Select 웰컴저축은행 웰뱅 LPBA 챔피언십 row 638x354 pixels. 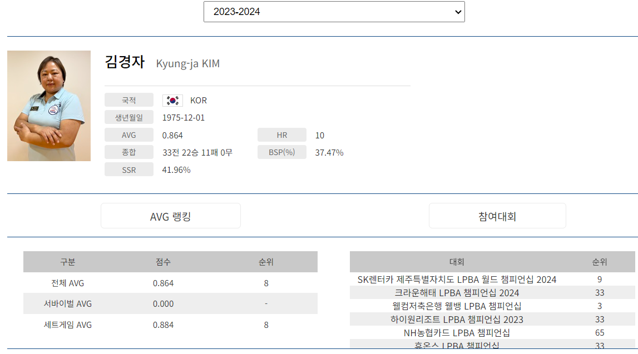coord(458,306)
